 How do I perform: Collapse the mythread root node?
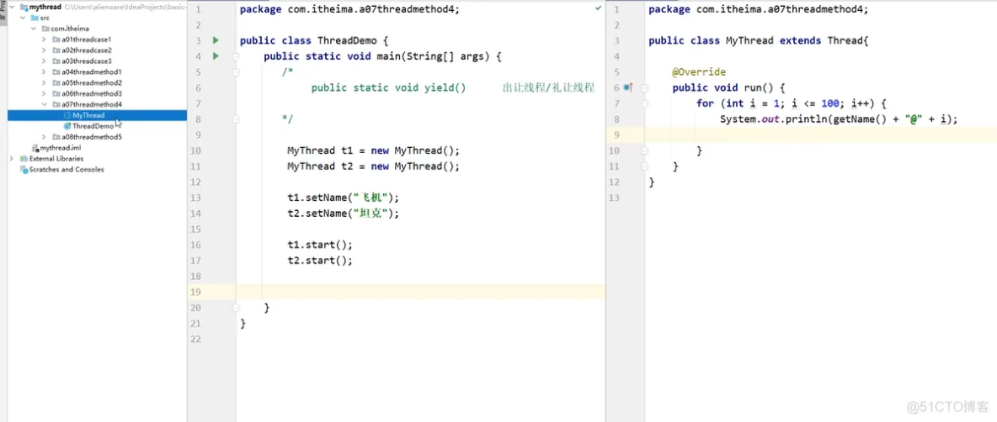[x=12, y=7]
